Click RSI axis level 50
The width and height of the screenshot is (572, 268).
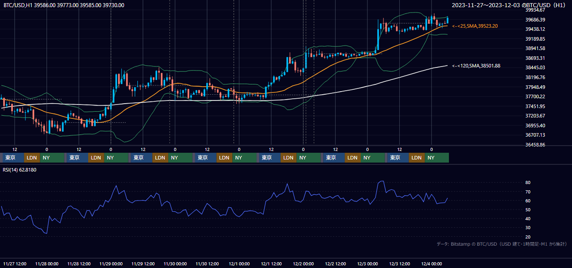pyautogui.click(x=528, y=209)
